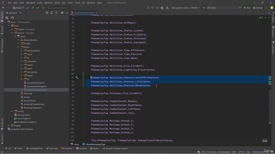Click the yellow user avatar icon

[x=272, y=8]
